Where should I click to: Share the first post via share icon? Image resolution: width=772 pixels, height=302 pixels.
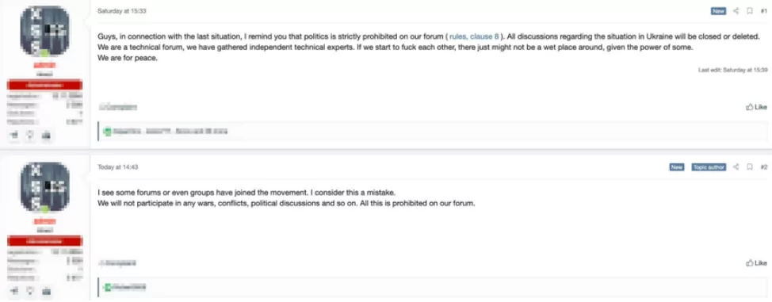(x=736, y=11)
